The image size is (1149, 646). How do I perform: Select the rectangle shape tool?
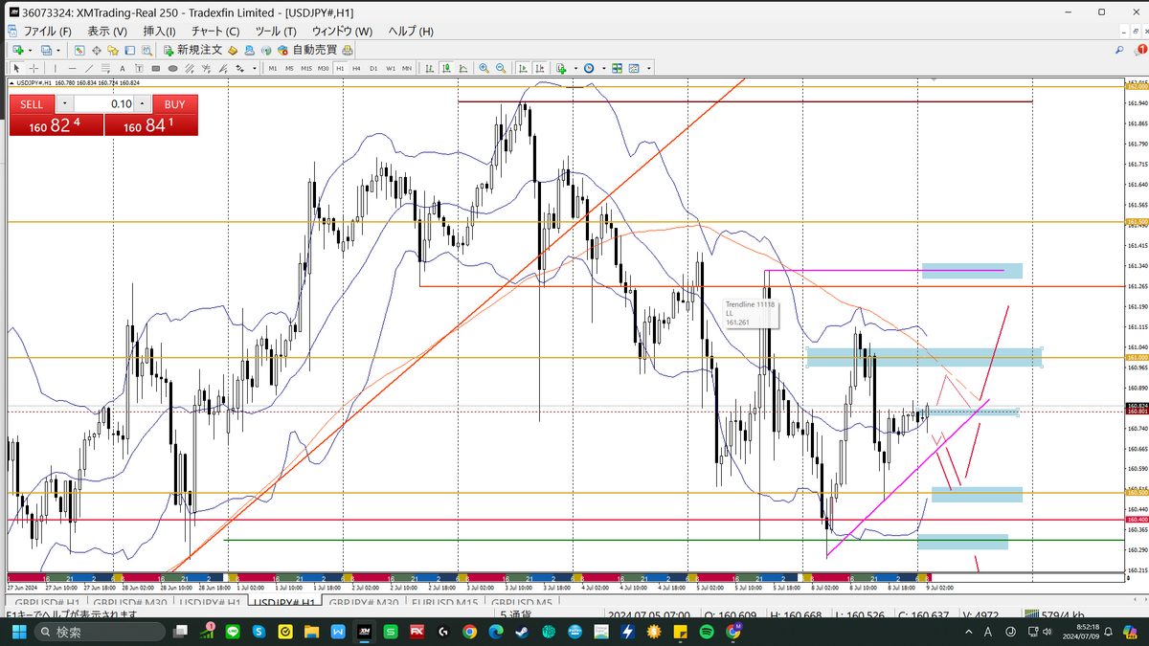(156, 68)
